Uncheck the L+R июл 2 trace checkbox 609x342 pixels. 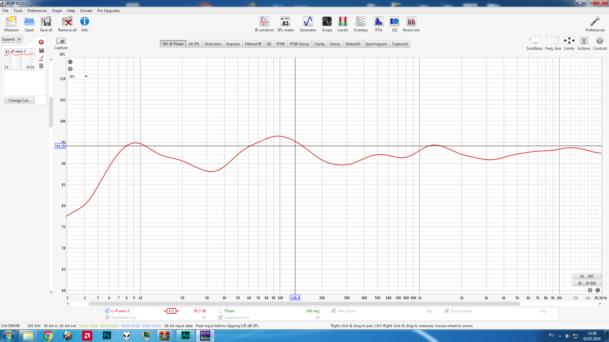(107, 311)
